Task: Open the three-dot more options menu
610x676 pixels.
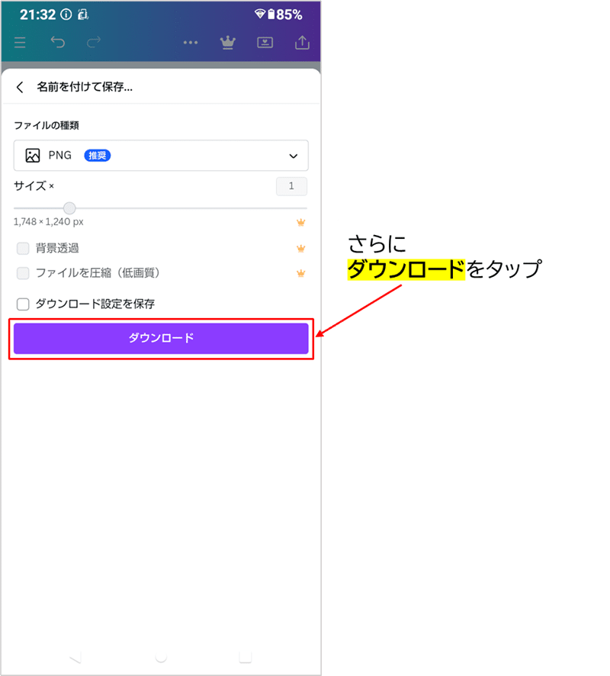Action: coord(191,42)
